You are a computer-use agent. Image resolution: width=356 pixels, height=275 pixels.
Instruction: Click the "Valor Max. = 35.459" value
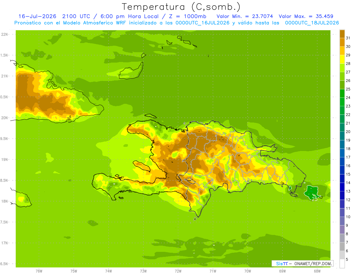(x=306, y=16)
